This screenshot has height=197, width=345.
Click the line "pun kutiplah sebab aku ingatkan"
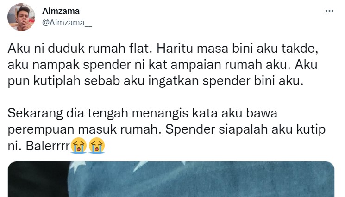156,81
